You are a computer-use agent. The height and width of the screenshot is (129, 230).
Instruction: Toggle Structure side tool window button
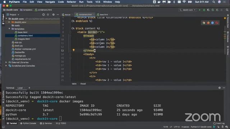3,113
